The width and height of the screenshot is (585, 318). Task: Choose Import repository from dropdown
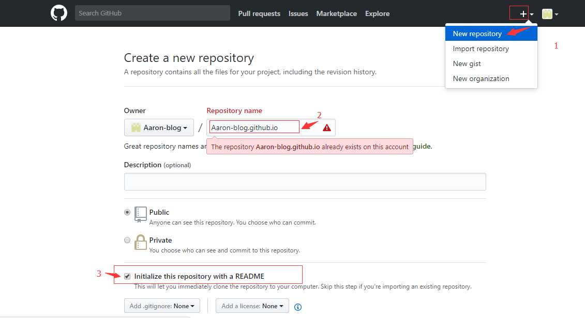tap(491, 49)
